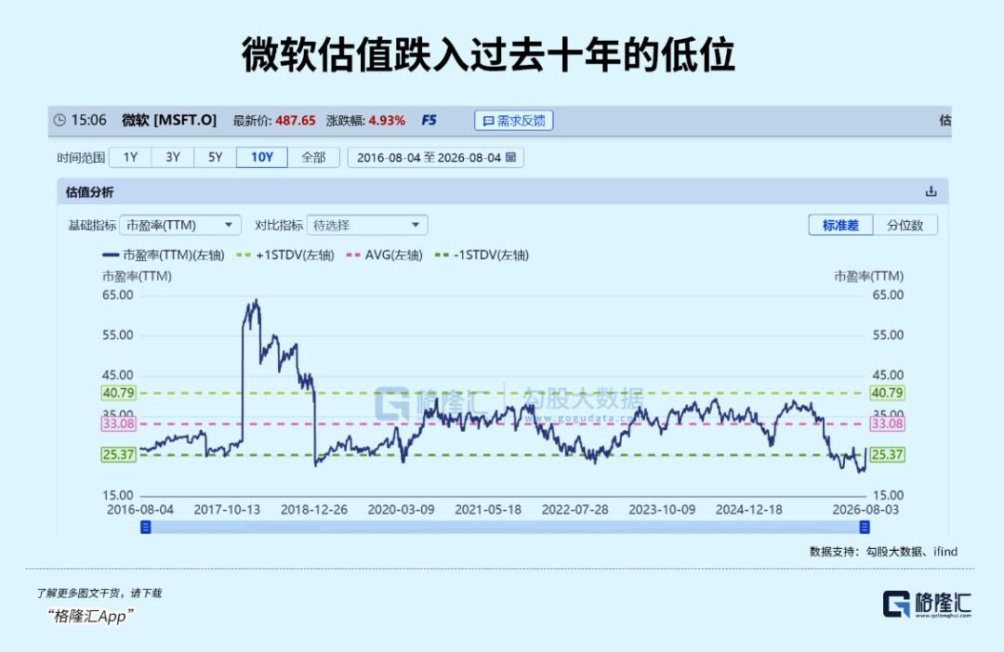Click the left axis 33.08 label
Screen dimensions: 1004x652
[119, 424]
